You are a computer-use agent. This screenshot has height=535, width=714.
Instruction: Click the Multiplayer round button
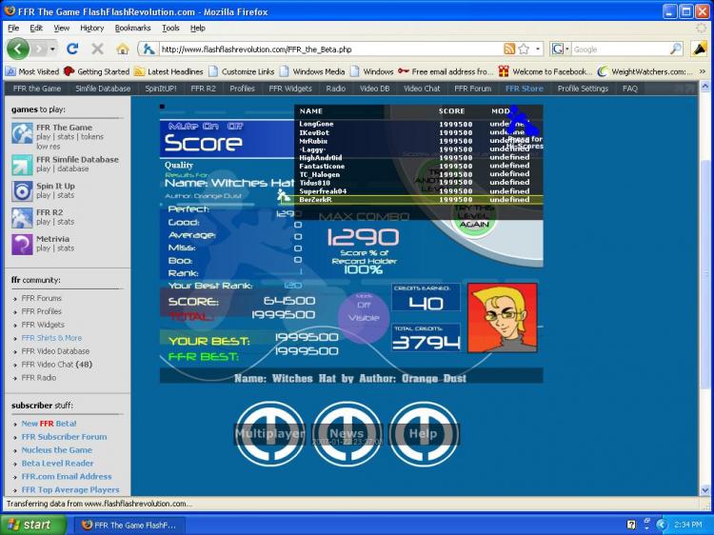click(269, 434)
